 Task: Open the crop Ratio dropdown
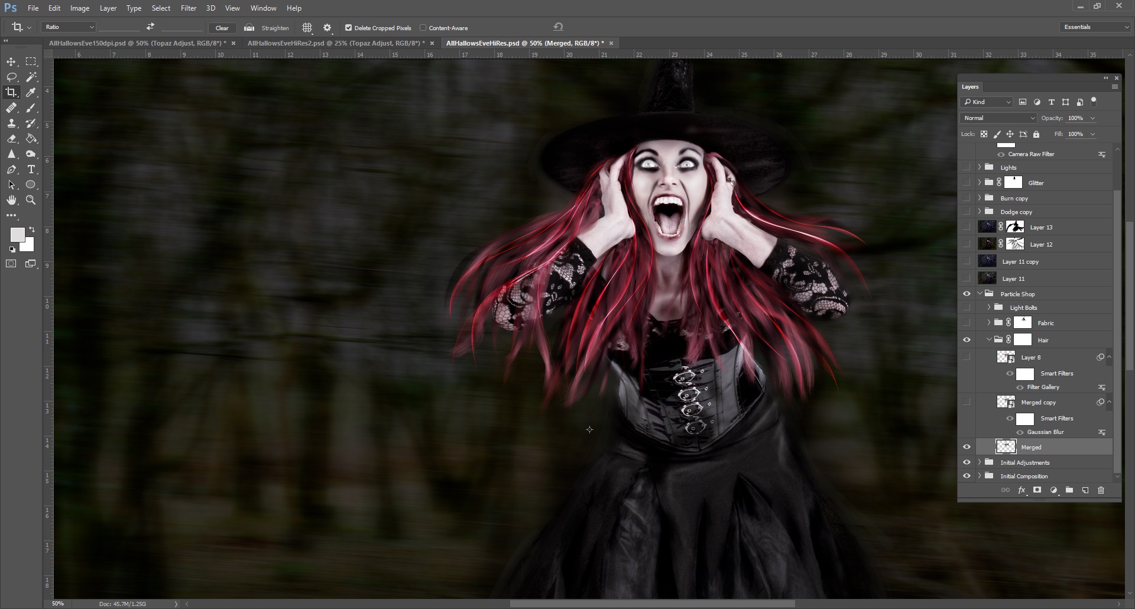(68, 27)
